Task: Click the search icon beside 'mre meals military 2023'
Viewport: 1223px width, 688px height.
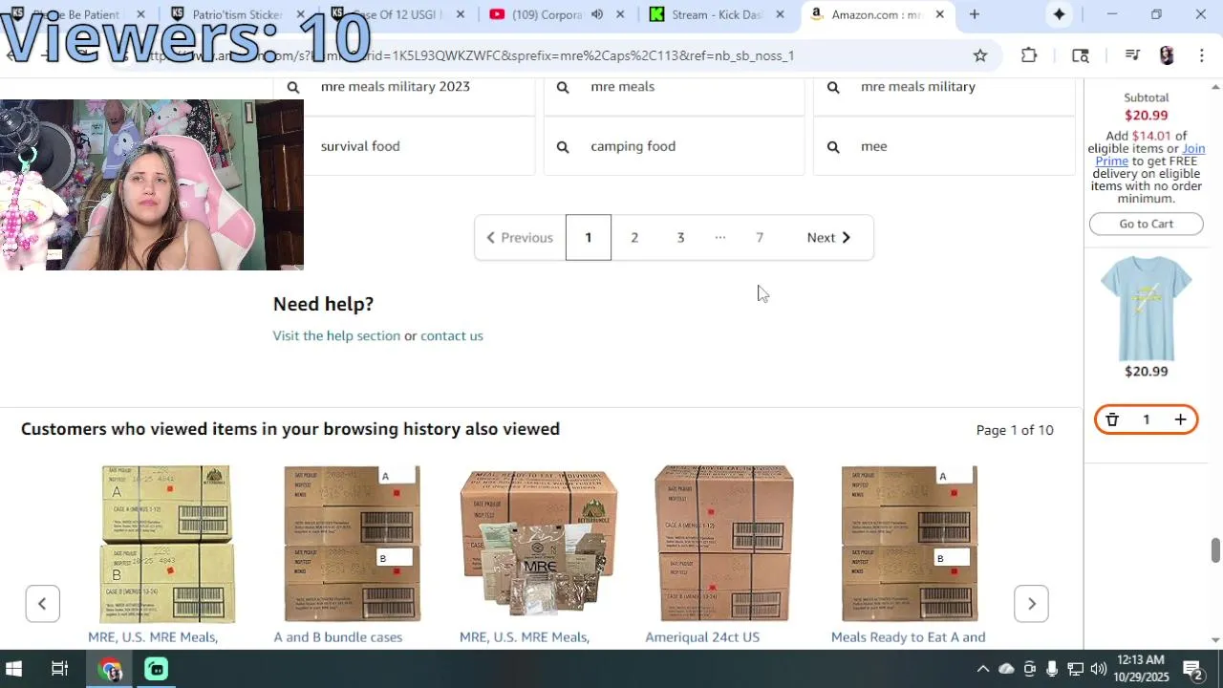Action: 293,87
